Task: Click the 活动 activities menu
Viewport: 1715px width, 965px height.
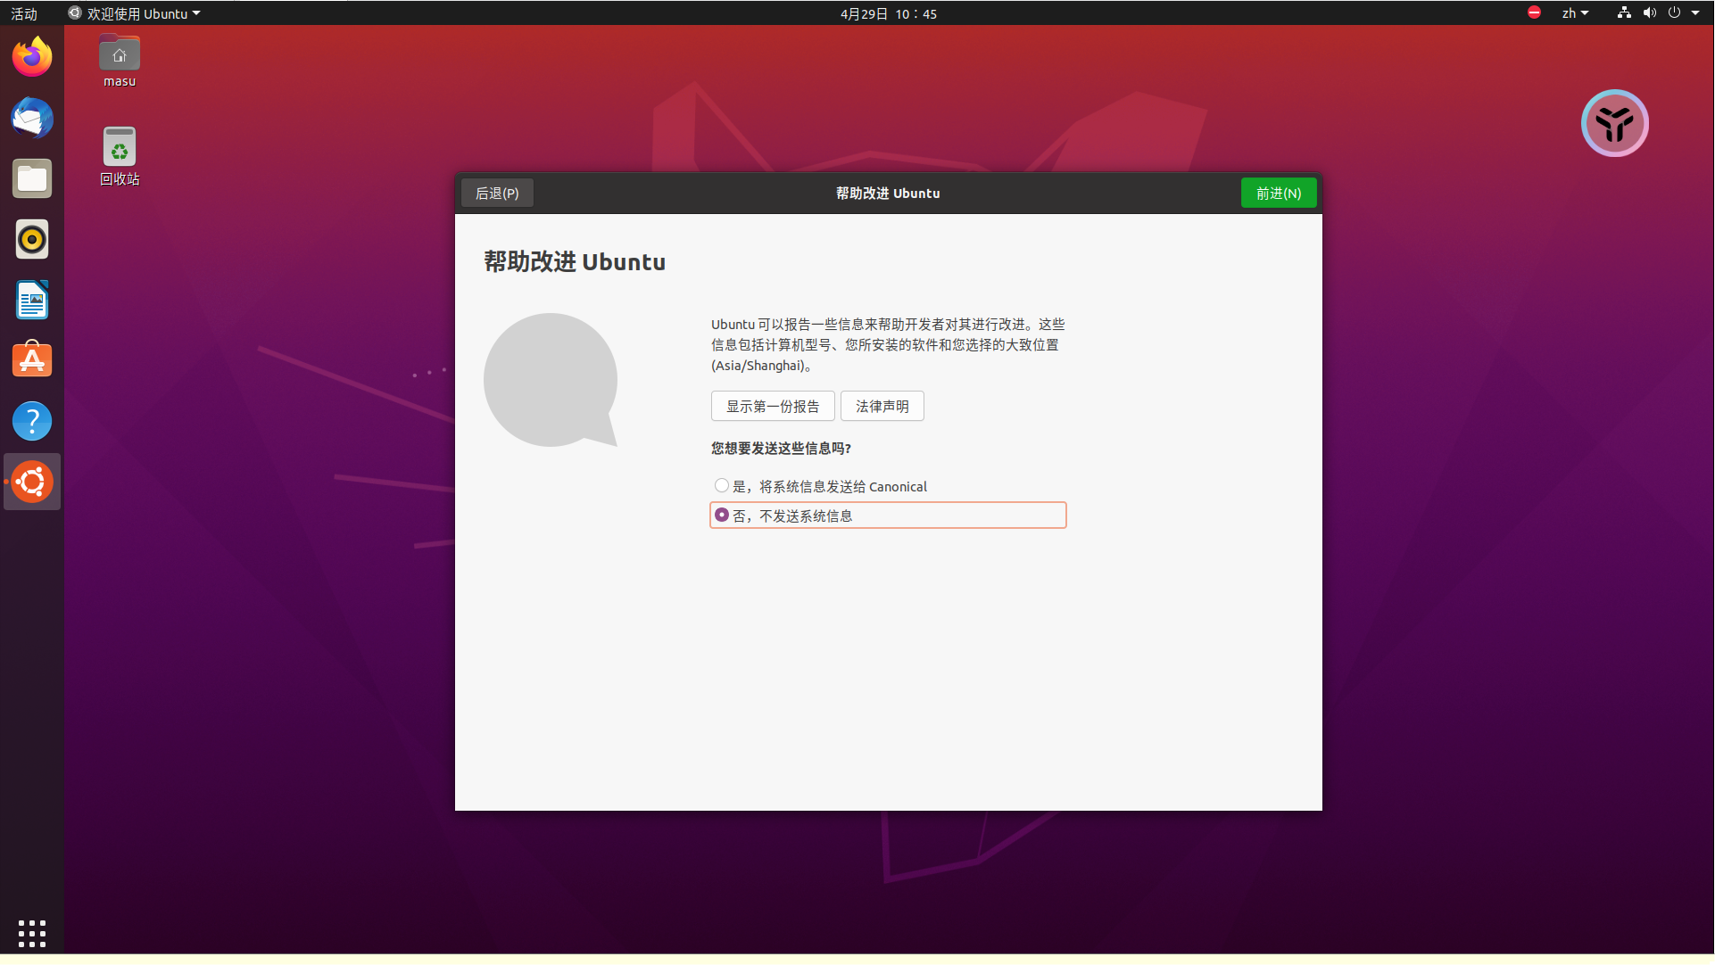Action: coord(24,13)
